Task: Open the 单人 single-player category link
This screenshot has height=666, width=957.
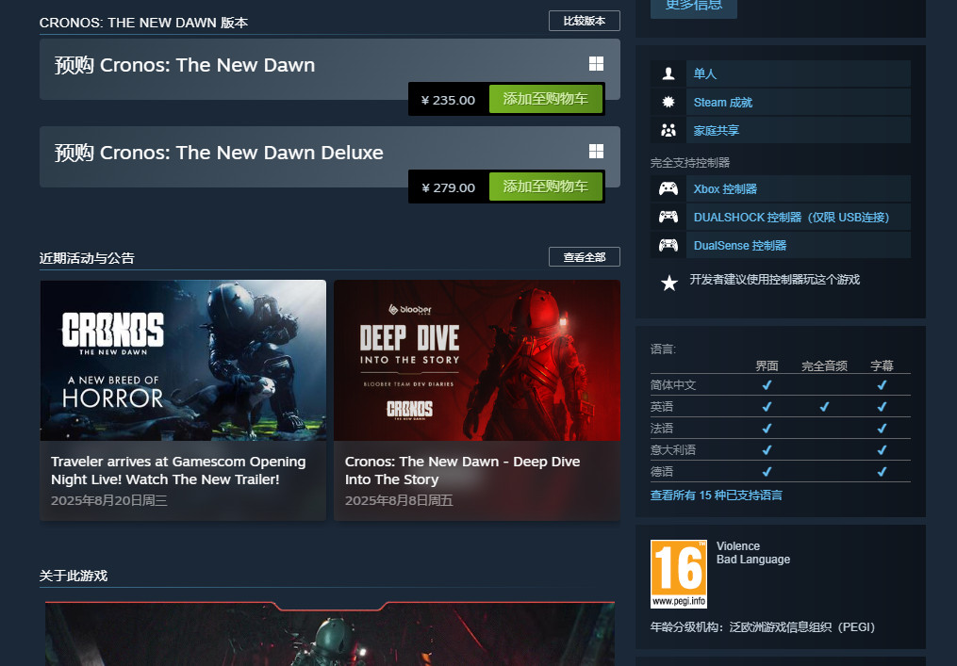Action: tap(705, 73)
